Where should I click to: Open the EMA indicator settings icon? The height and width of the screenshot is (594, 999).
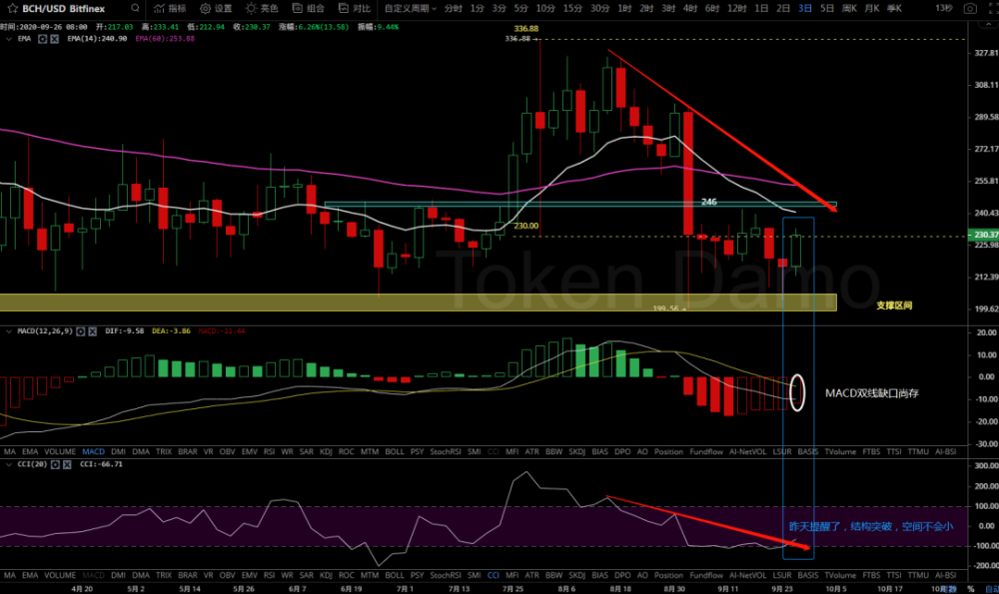point(42,39)
